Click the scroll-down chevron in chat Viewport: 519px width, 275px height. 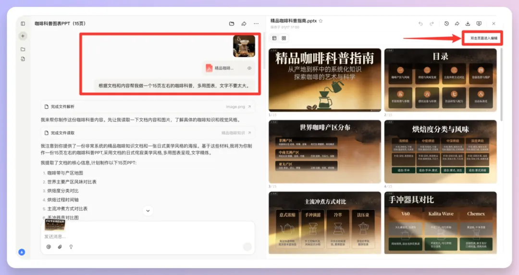click(148, 211)
